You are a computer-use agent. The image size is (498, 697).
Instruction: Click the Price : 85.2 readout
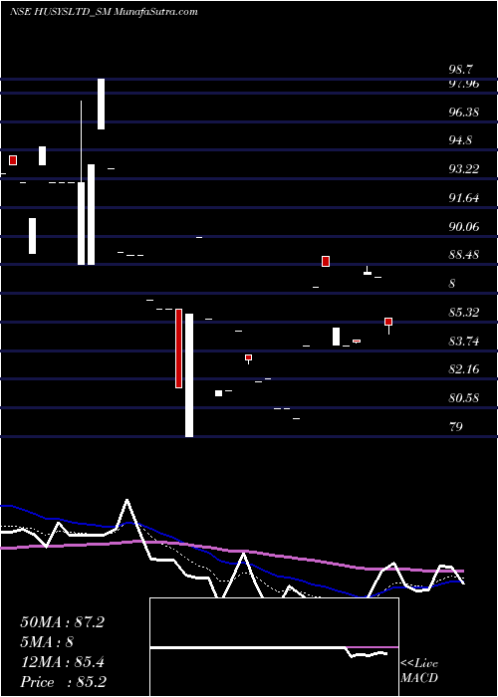[x=63, y=682]
